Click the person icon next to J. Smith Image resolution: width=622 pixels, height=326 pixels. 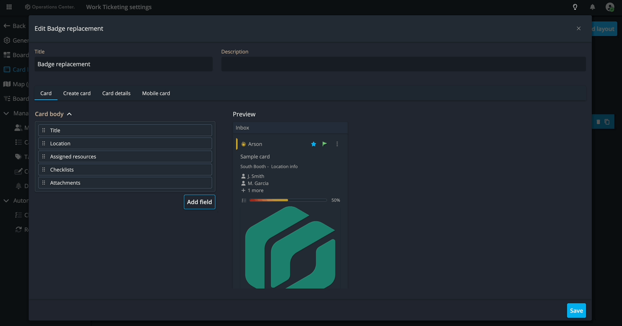(243, 176)
